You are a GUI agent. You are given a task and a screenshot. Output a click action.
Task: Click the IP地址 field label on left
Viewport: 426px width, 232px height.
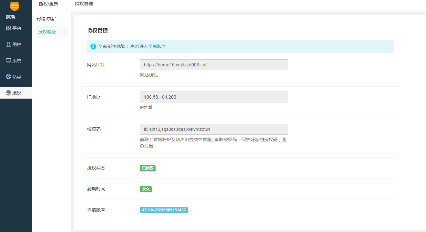coord(94,97)
